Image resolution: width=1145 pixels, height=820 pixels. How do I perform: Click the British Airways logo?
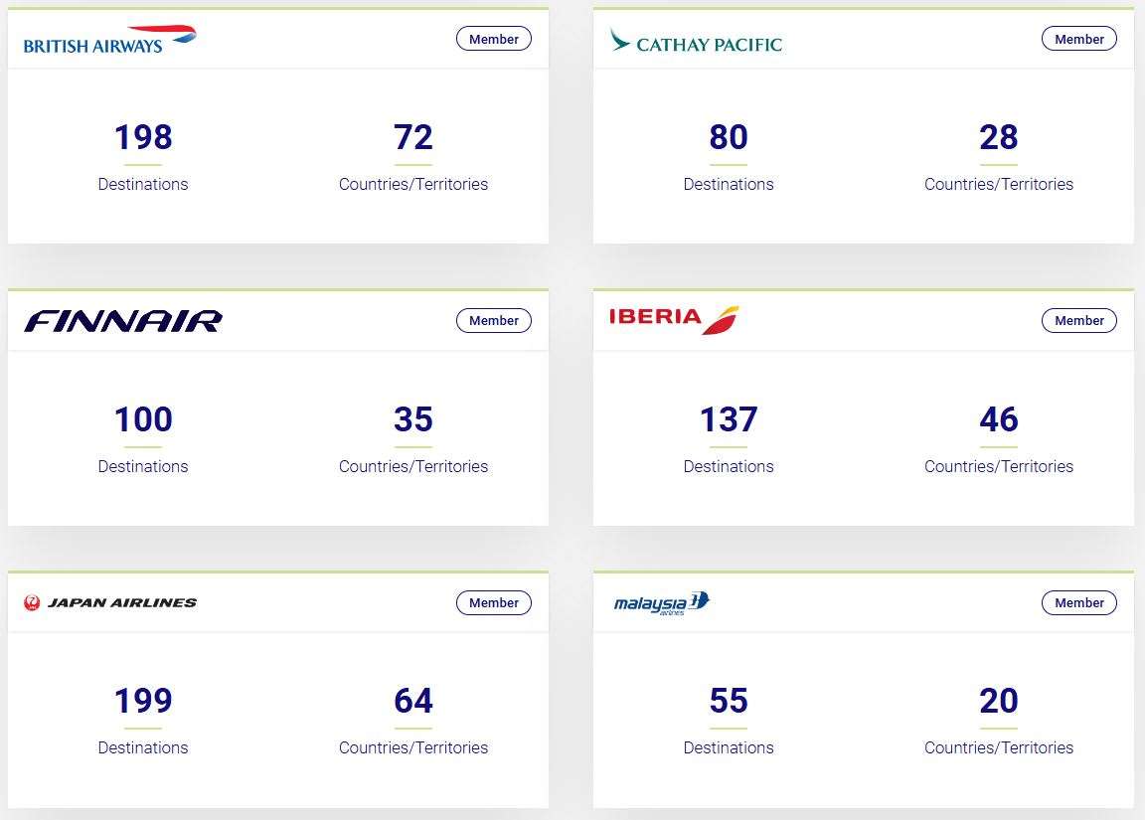tap(109, 40)
